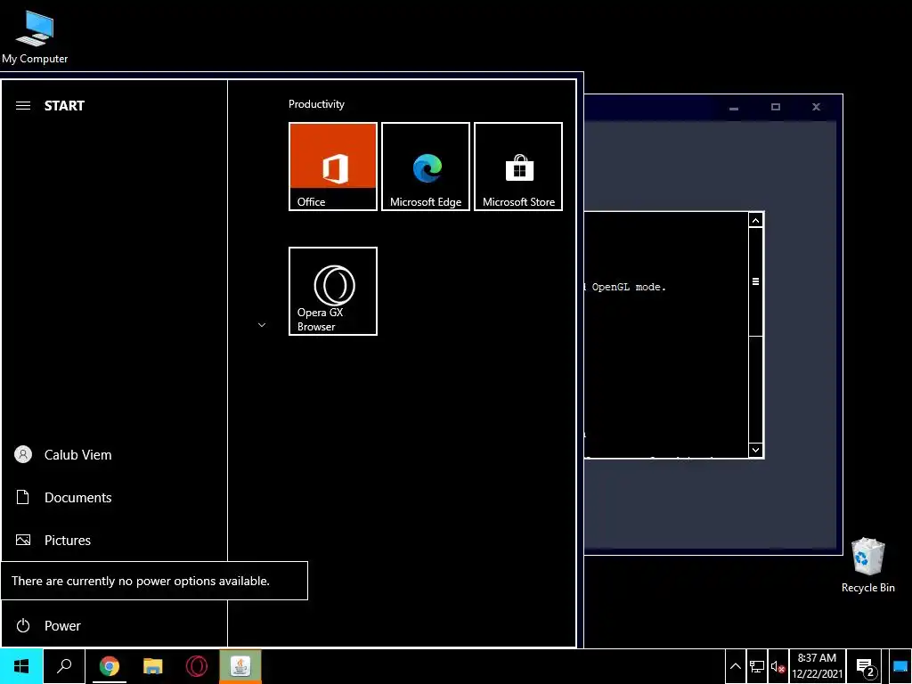Click scroll up arrow in console window
The image size is (912, 684).
pos(755,220)
